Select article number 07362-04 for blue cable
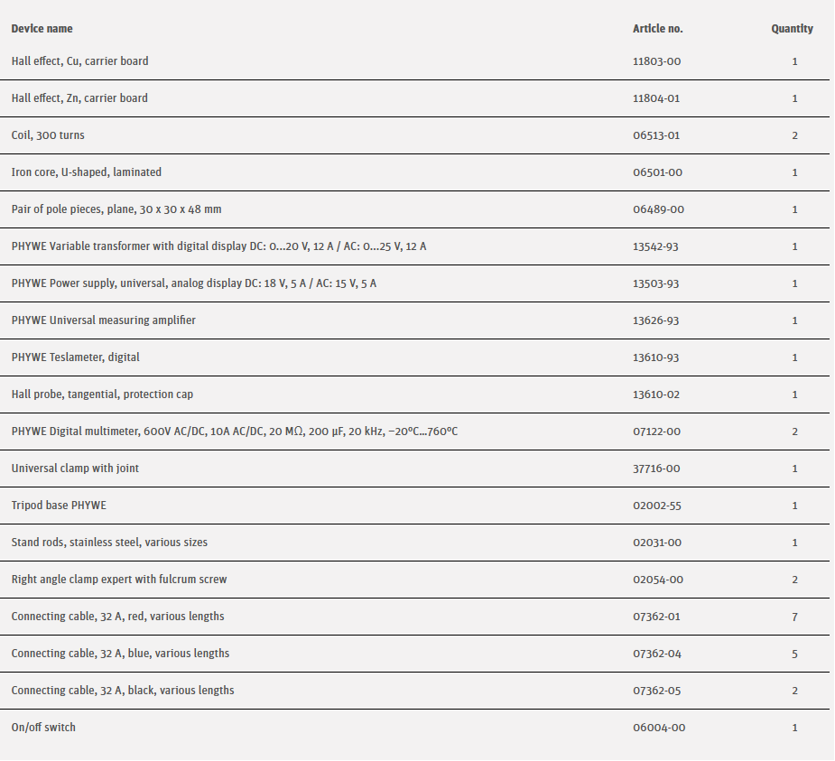 pos(656,654)
